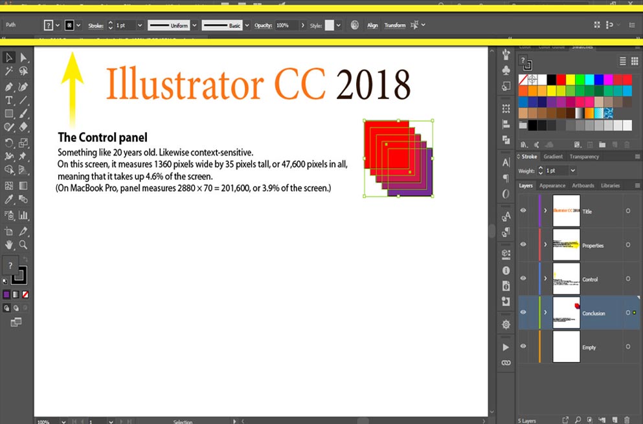
Task: Open the Appearance tab
Action: [x=552, y=186]
